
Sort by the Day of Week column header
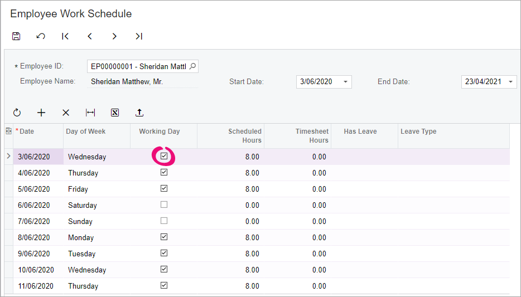pos(97,136)
